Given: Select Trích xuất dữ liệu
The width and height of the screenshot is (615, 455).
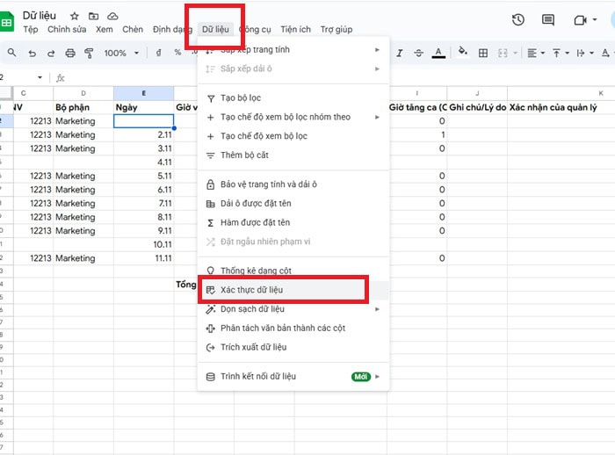Looking at the screenshot, I should point(293,348).
